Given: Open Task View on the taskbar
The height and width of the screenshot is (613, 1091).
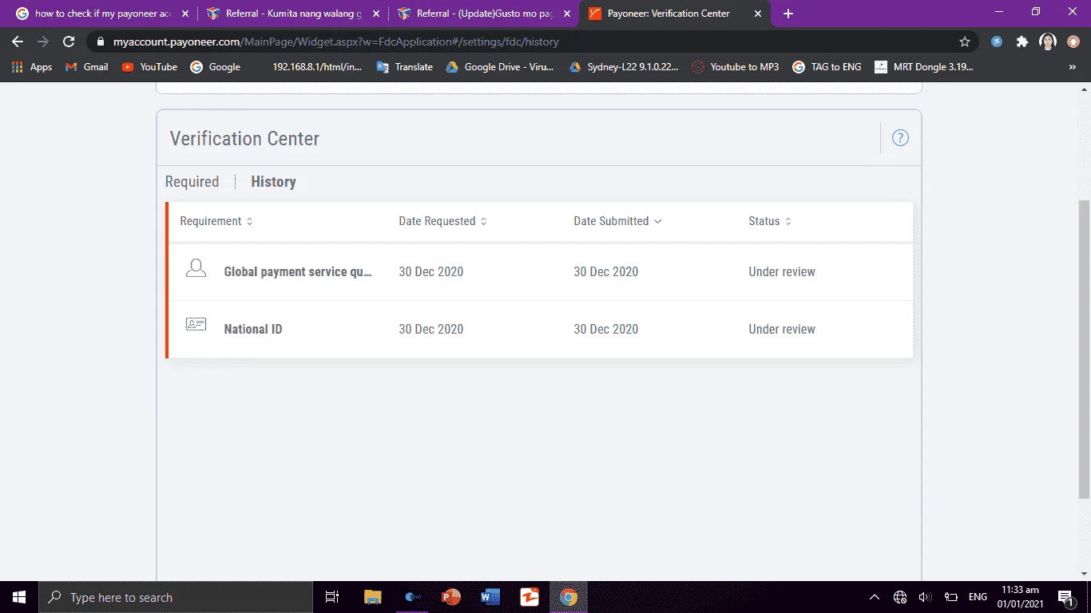Looking at the screenshot, I should click(x=332, y=597).
